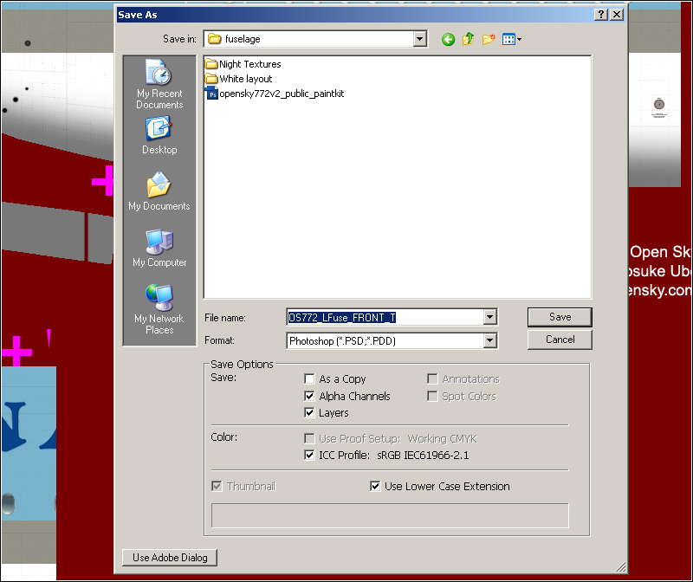693x582 pixels.
Task: Click the Go To Last Folder Visited icon
Action: pyautogui.click(x=448, y=39)
